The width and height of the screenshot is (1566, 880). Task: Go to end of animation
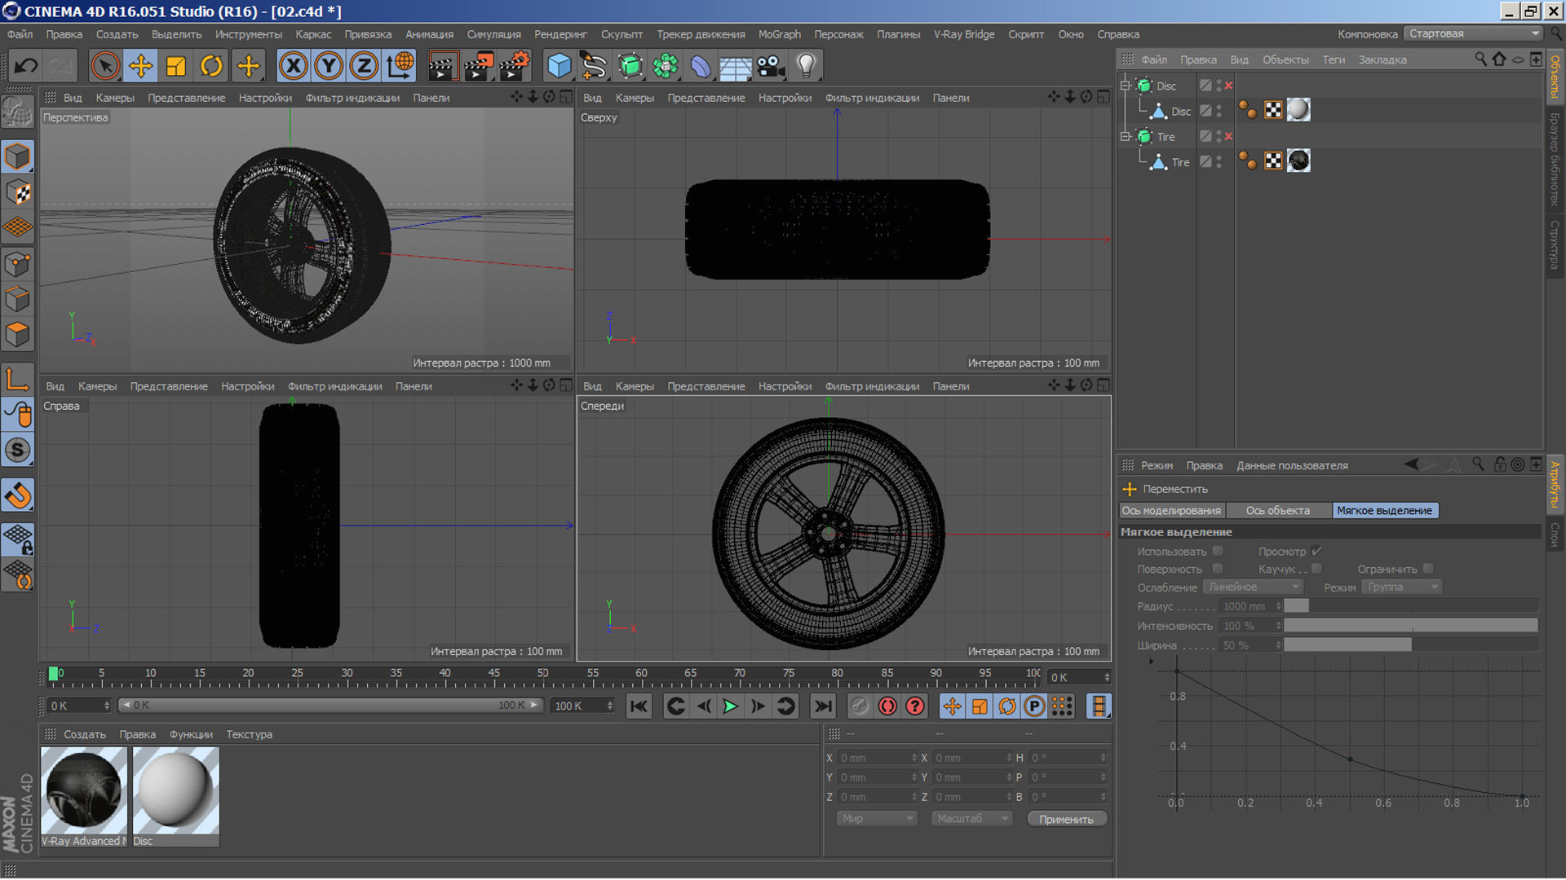coord(823,706)
